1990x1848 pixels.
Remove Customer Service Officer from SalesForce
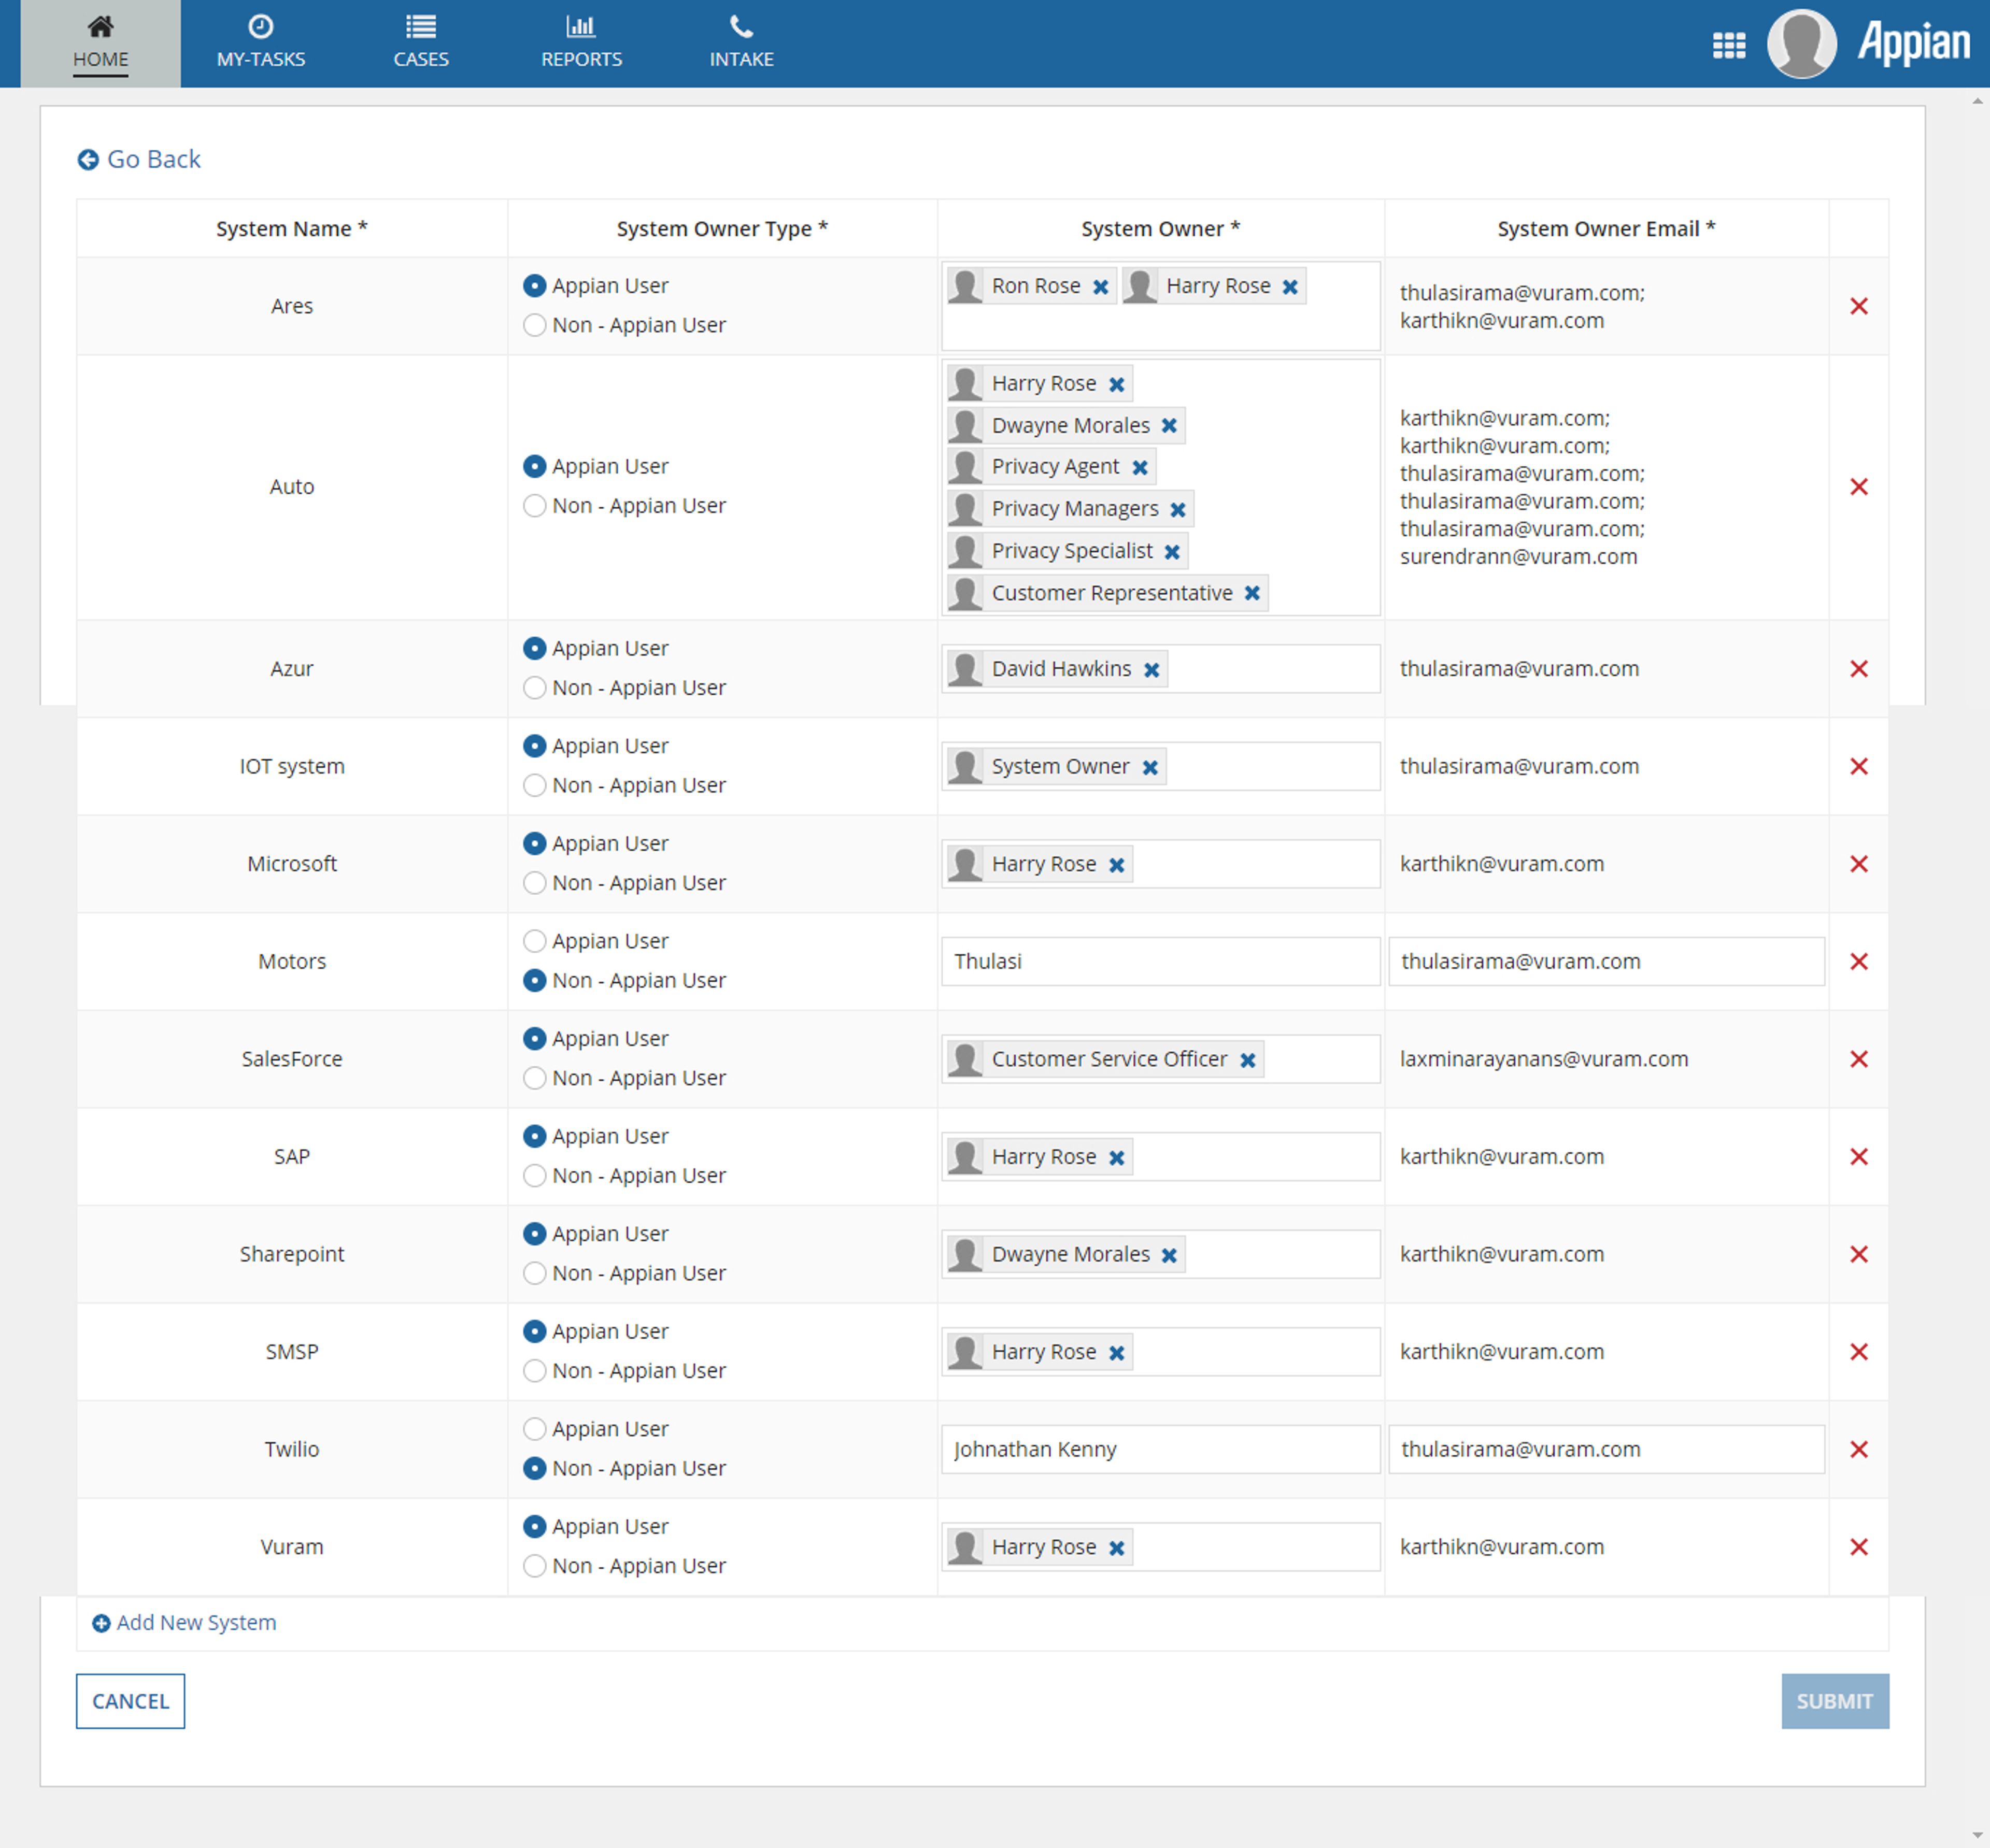[x=1247, y=1060]
